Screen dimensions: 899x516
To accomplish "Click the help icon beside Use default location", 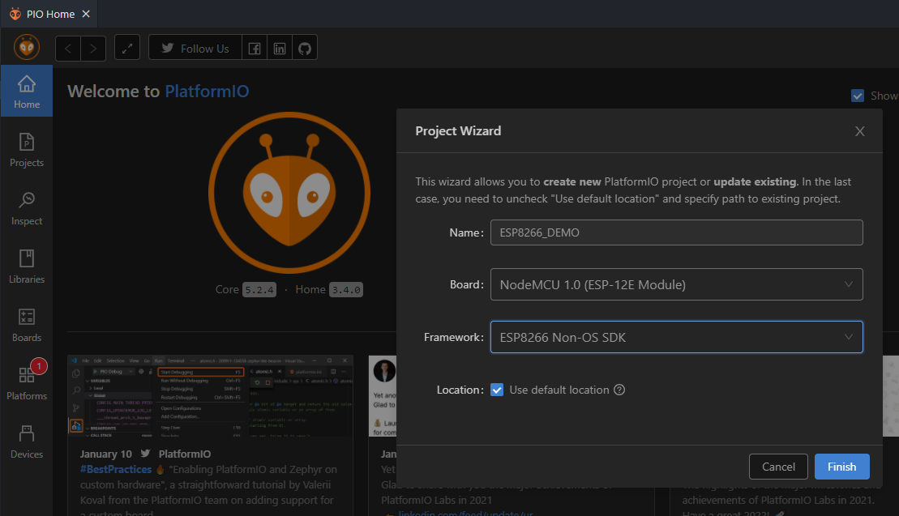I will coord(619,390).
